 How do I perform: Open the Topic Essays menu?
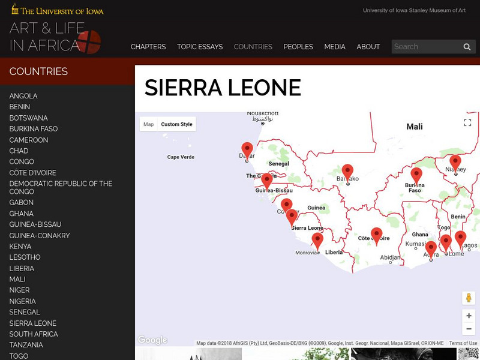coord(200,47)
